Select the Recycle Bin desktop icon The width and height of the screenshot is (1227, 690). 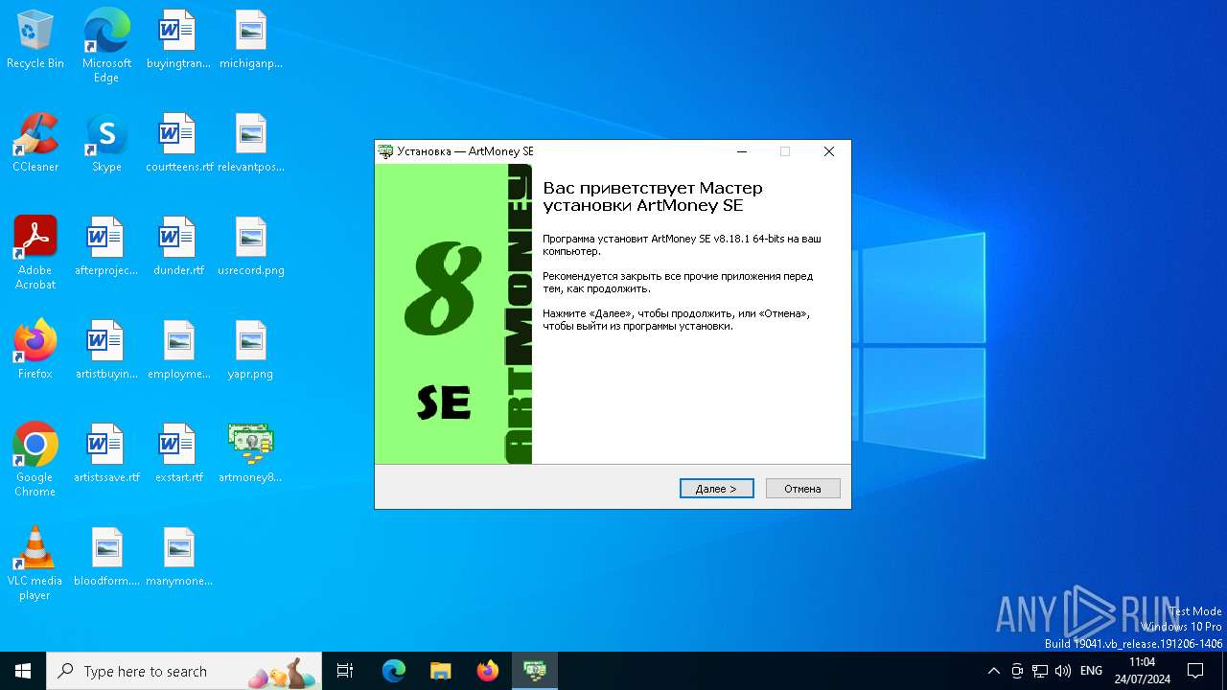coord(35,40)
